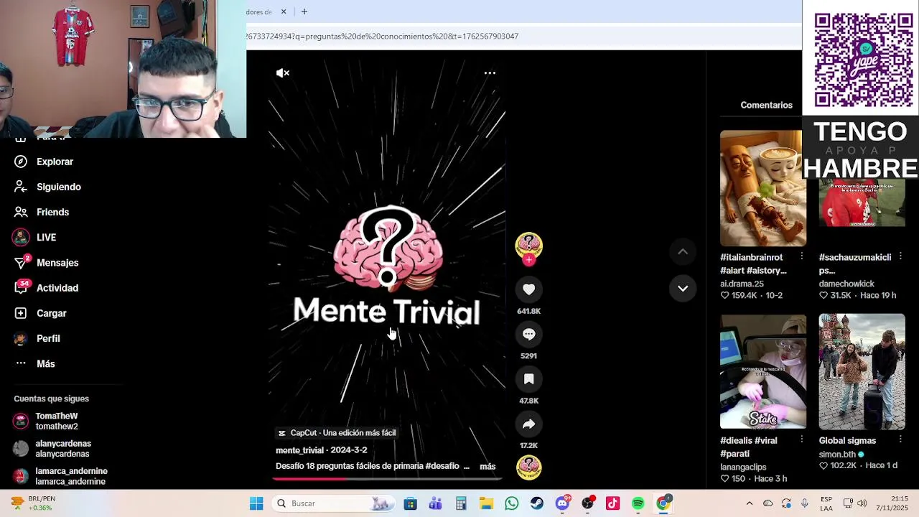Close the current browser tab
919x517 pixels.
click(x=284, y=11)
